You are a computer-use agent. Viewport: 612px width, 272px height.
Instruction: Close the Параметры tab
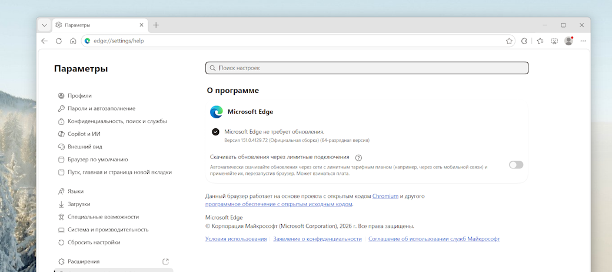(141, 25)
